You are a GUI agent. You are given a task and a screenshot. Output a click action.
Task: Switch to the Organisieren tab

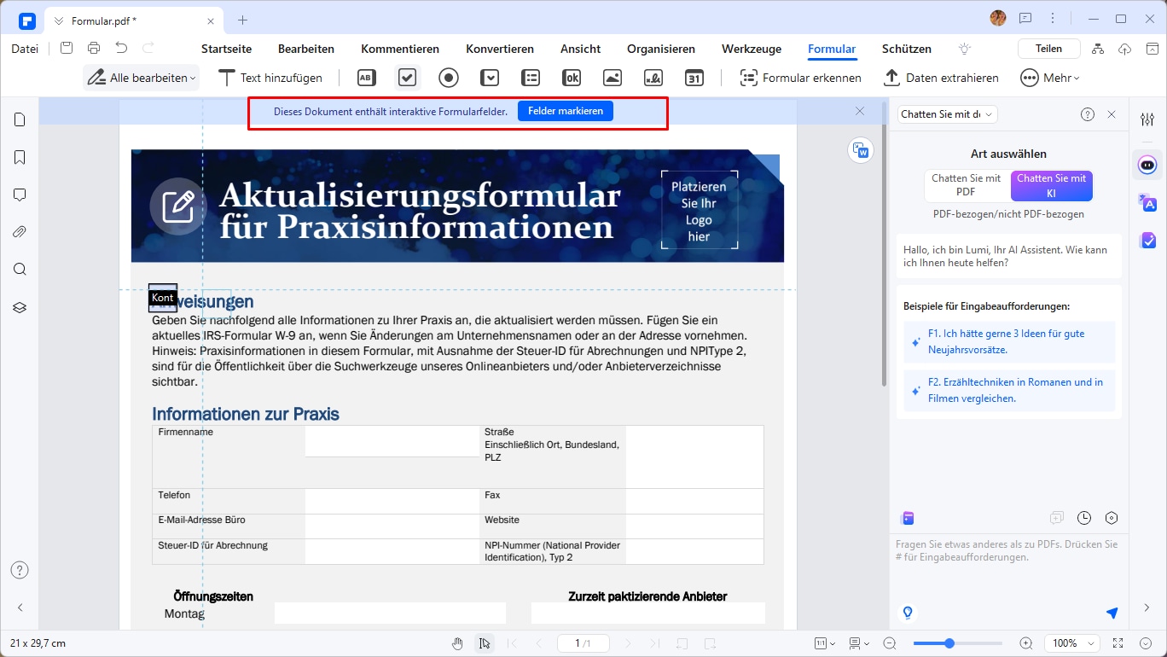[661, 49]
